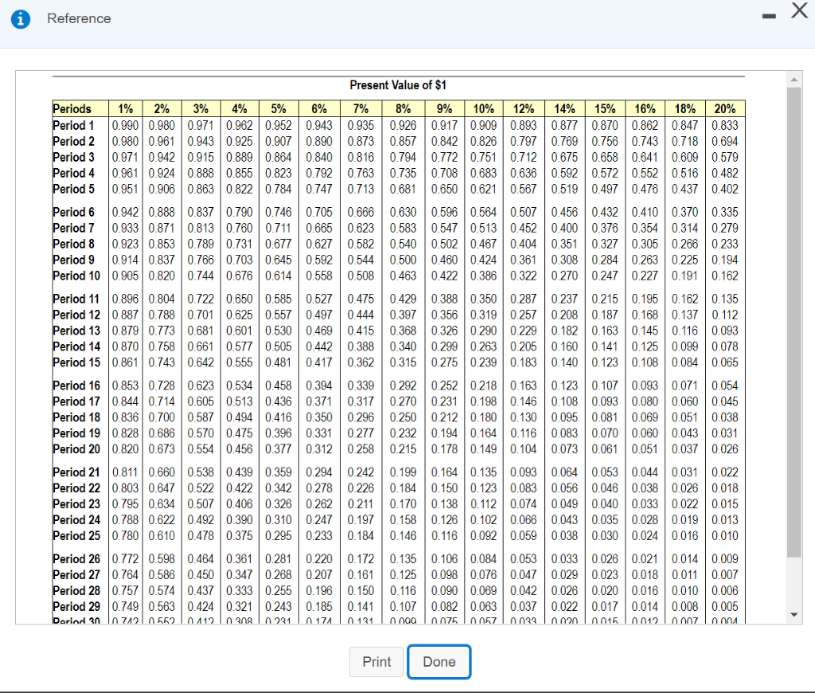The width and height of the screenshot is (815, 693).
Task: Click the 14% column header
Action: click(564, 109)
